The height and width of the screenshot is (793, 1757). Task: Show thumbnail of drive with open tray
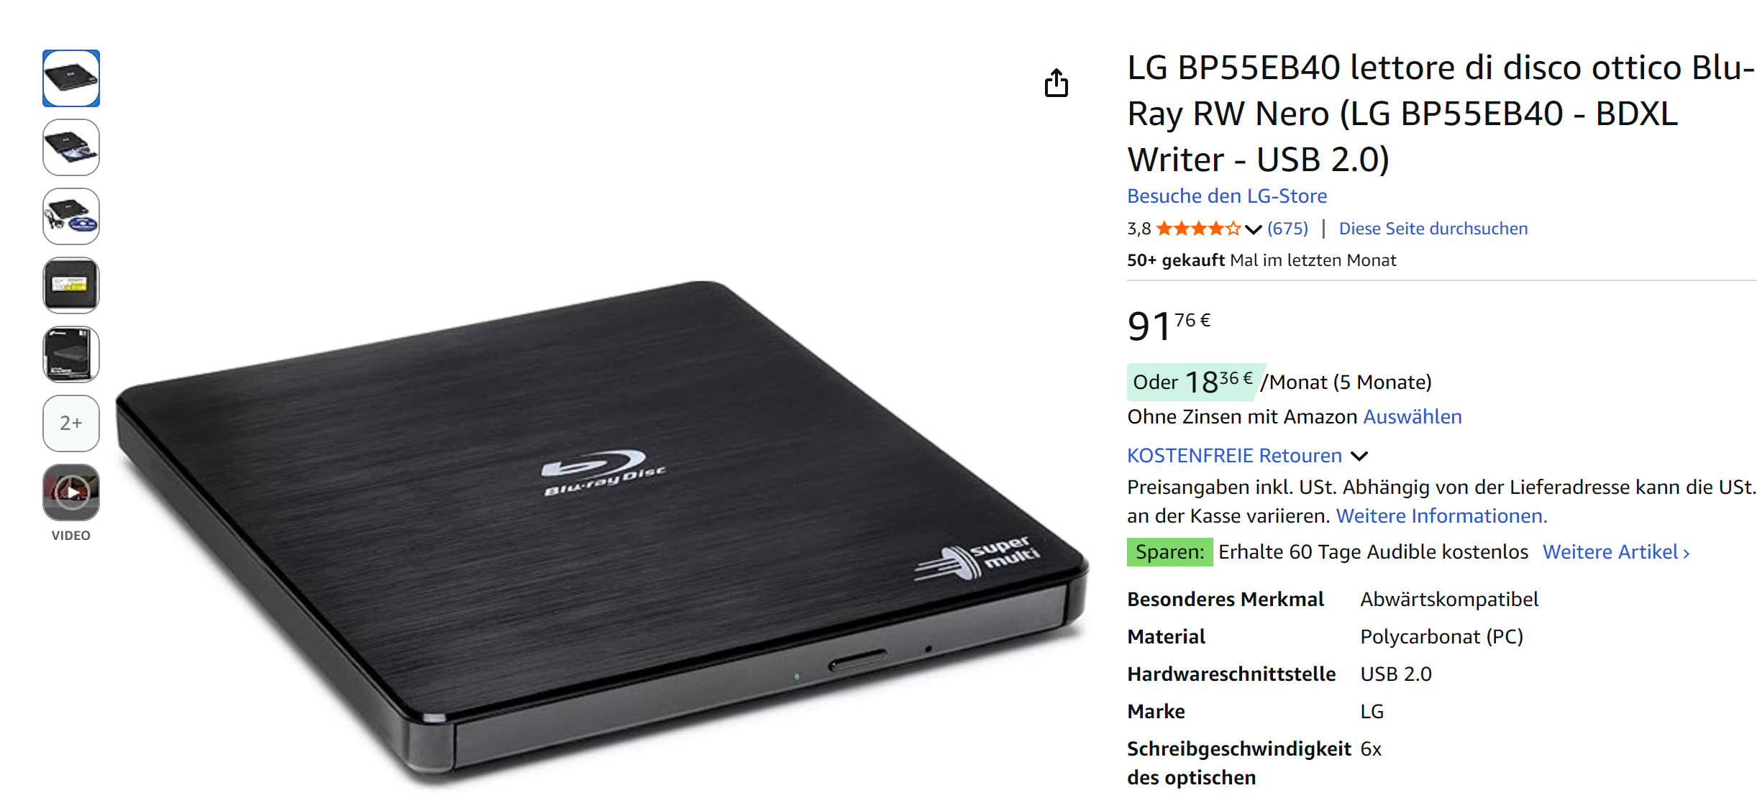point(71,147)
